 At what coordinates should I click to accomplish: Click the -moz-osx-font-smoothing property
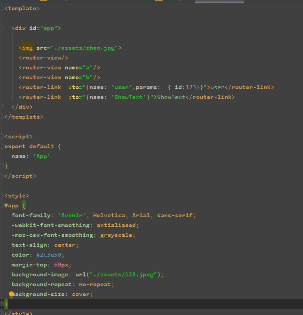[x=52, y=235]
